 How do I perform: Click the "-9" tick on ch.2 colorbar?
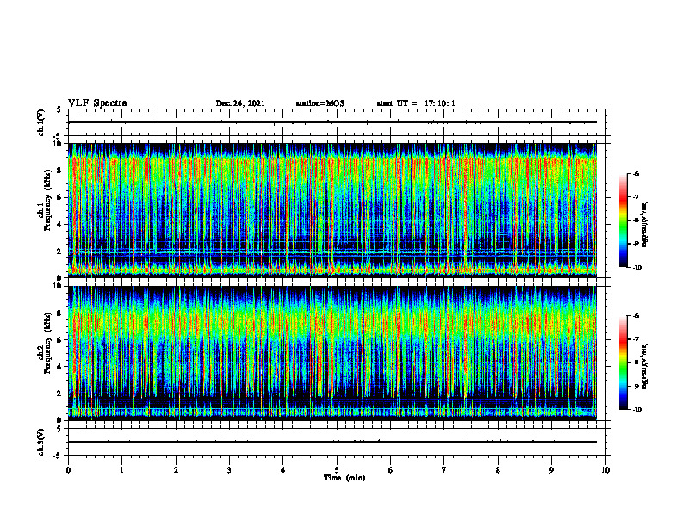tap(635, 386)
